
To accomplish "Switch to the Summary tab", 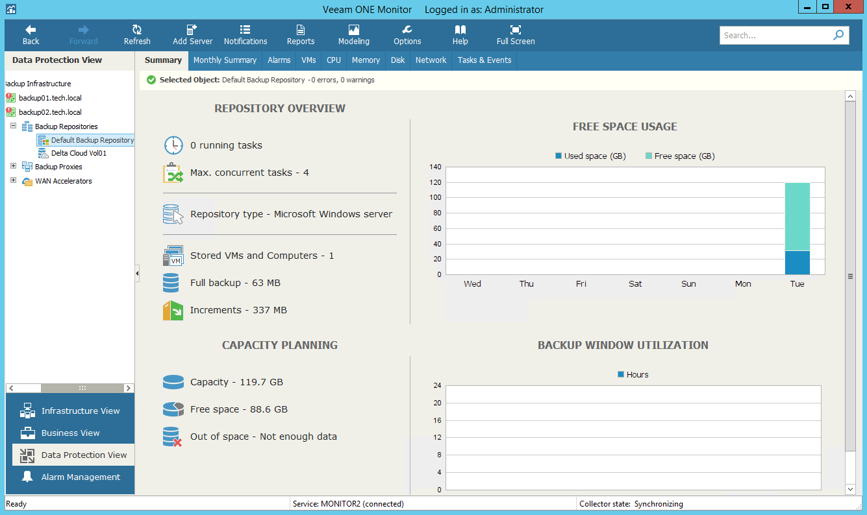I will click(163, 60).
